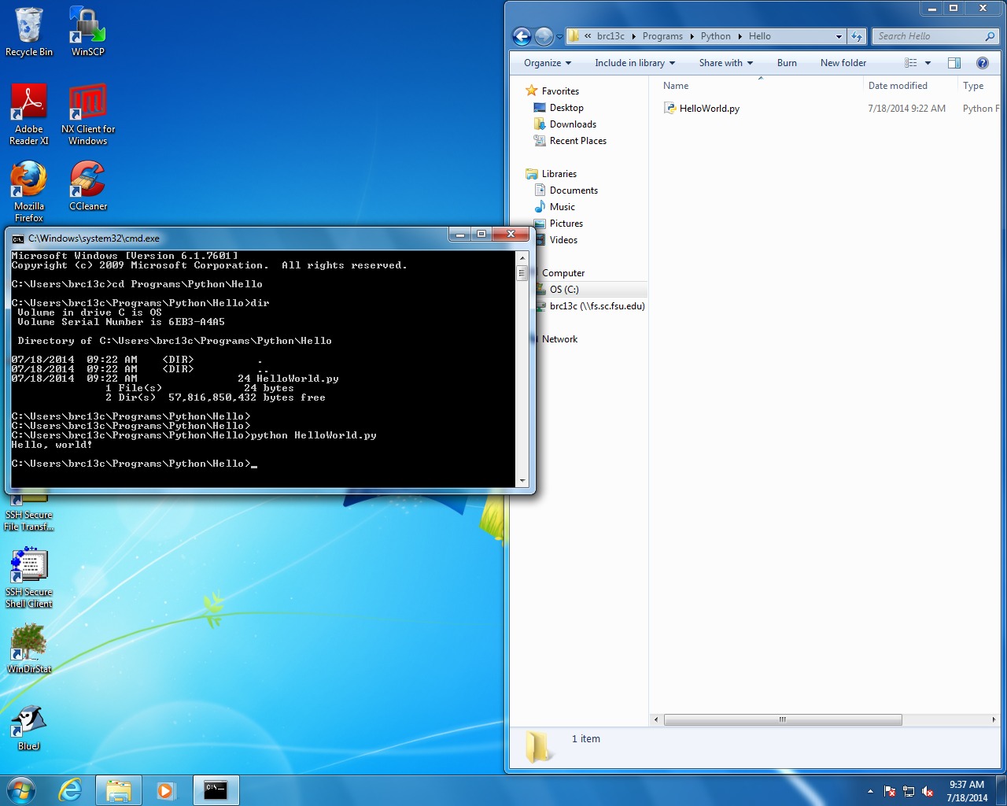Select Network in the navigation pane
This screenshot has height=806, width=1007.
(559, 339)
